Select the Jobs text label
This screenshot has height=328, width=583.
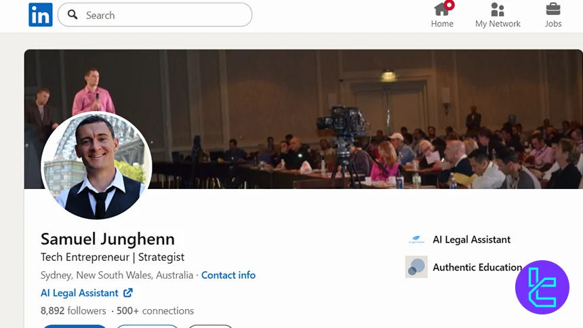click(553, 24)
